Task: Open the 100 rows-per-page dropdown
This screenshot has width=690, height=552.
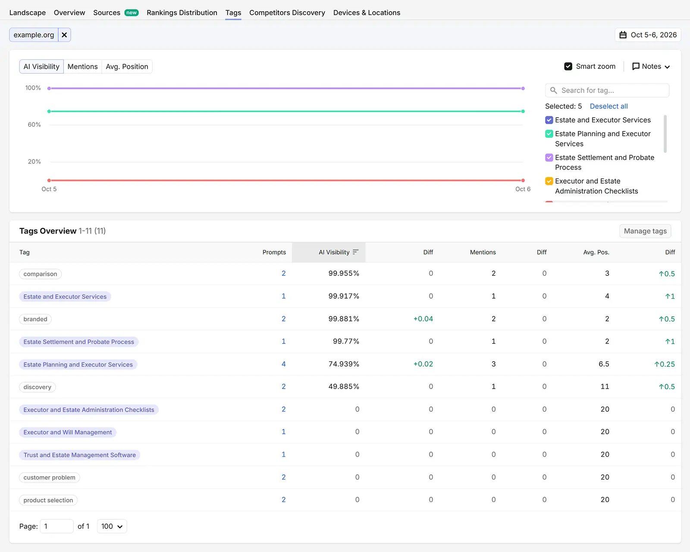Action: point(112,526)
